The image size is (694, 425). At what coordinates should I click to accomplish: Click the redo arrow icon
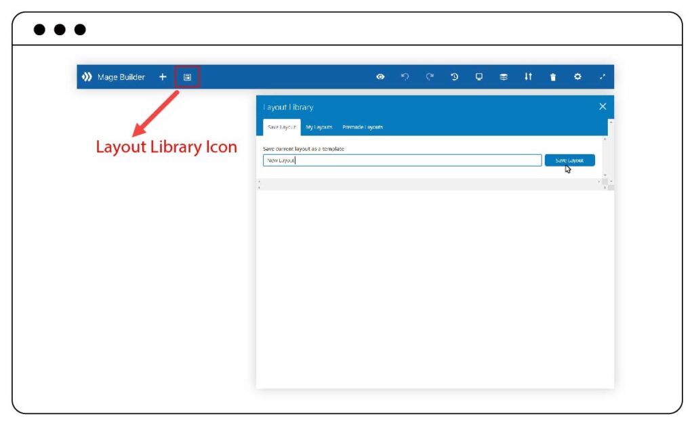[430, 77]
